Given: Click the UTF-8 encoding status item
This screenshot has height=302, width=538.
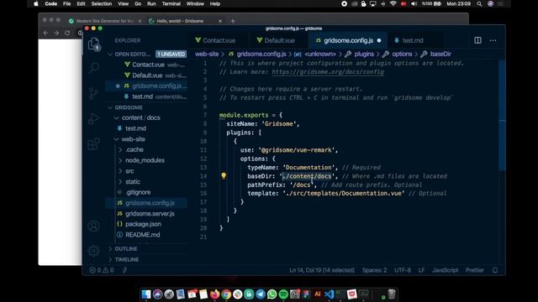Looking at the screenshot, I should (403, 270).
